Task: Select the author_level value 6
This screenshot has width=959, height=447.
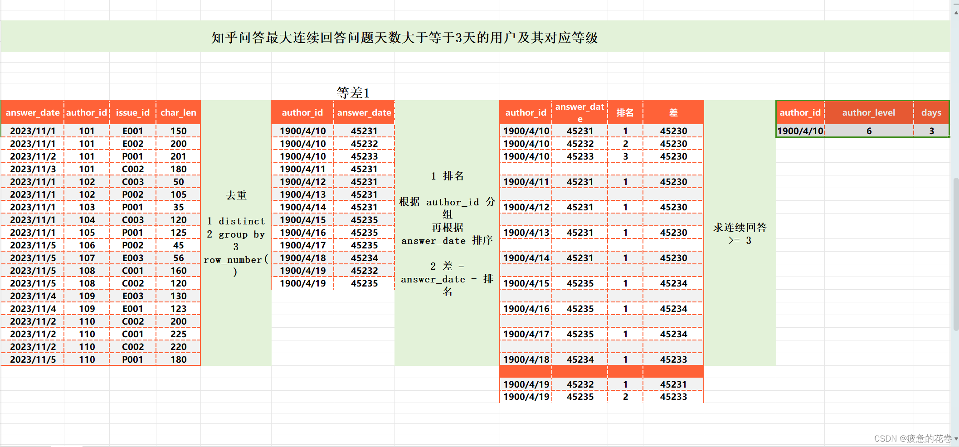Action: 869,131
